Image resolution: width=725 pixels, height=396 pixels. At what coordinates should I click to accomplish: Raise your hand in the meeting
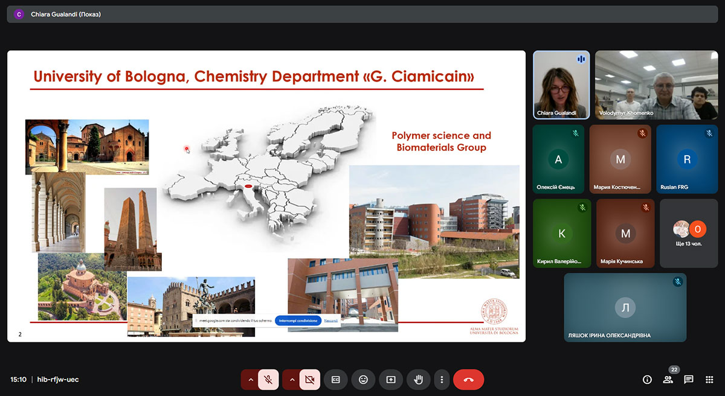click(418, 380)
